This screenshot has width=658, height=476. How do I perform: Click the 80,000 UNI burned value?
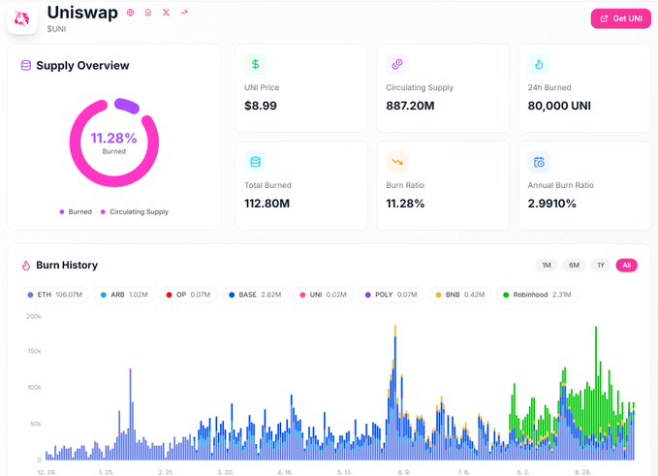pos(559,106)
